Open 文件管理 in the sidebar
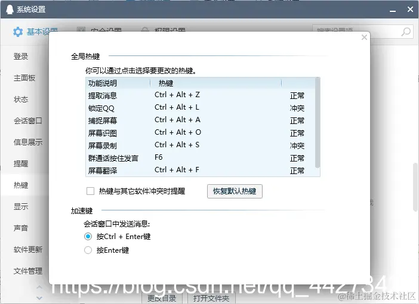This screenshot has height=304, width=419. pos(28,271)
